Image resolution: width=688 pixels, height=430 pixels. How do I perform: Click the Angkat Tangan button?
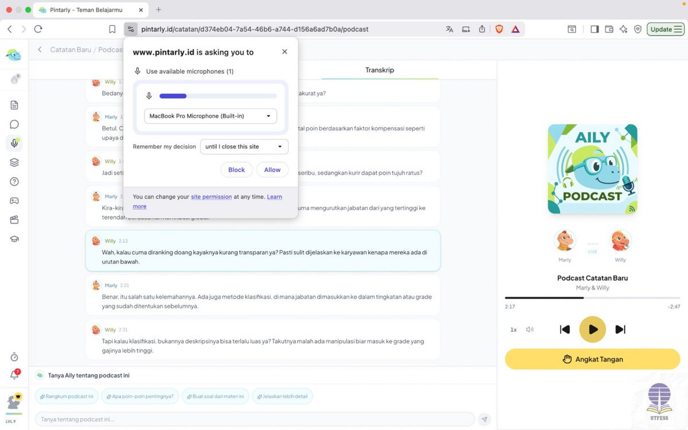592,359
